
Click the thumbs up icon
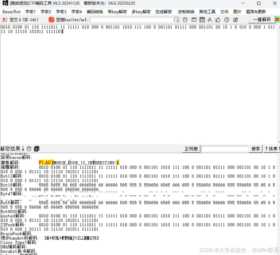[218, 20]
